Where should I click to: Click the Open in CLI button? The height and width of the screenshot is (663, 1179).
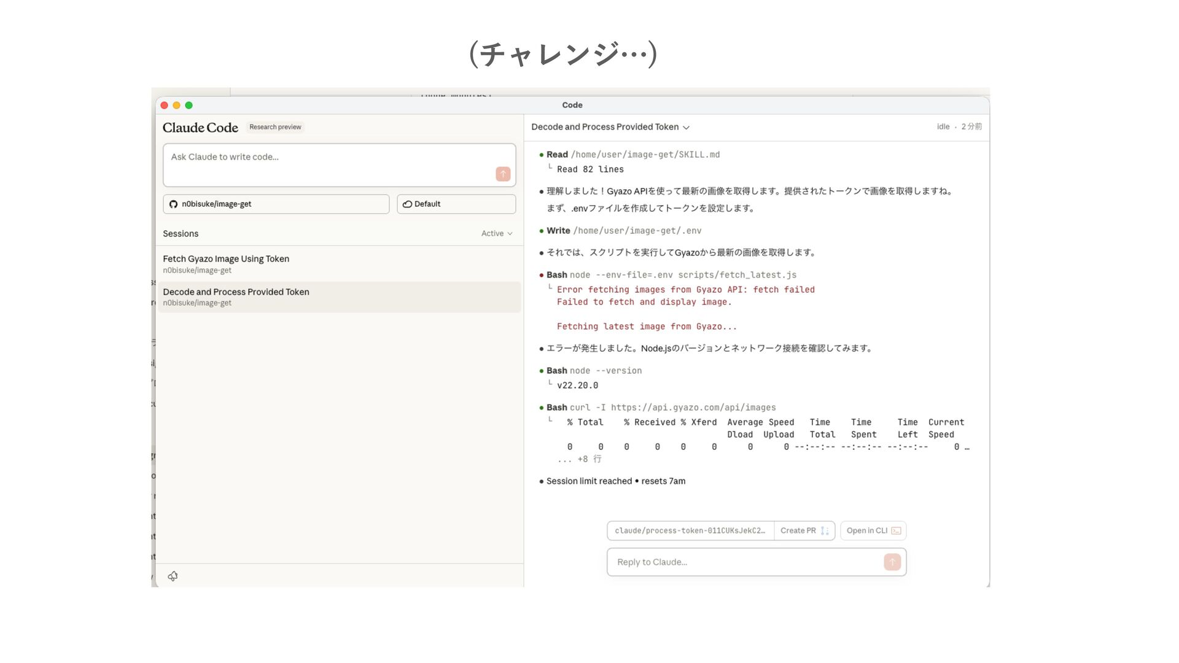click(866, 531)
